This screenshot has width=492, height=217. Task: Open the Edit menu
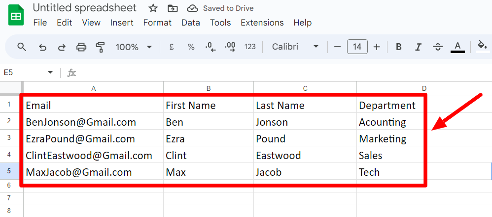point(64,23)
